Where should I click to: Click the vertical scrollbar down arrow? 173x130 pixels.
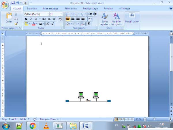171,104
